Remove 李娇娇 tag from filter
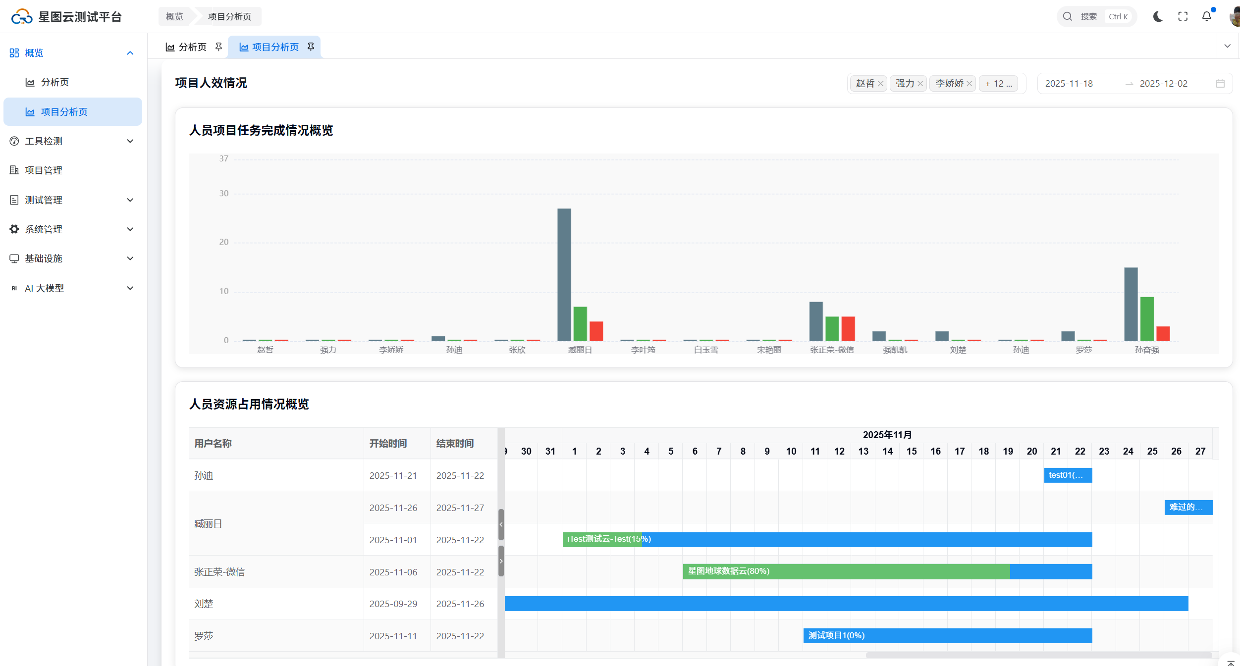Viewport: 1240px width, 666px height. click(x=970, y=84)
